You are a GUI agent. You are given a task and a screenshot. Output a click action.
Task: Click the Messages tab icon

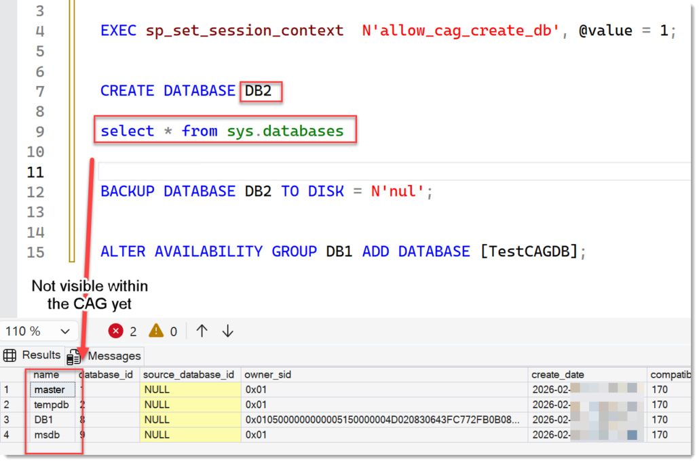point(75,356)
